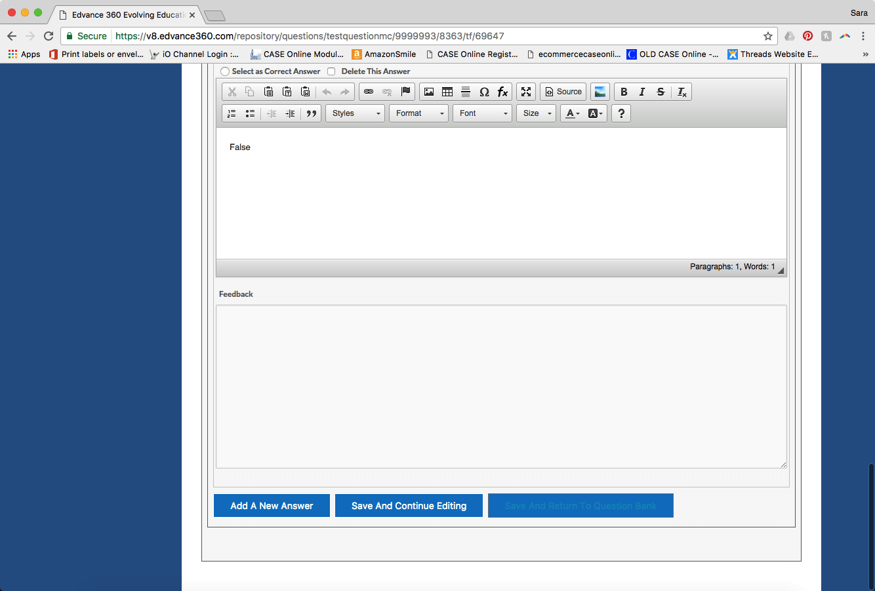Image resolution: width=875 pixels, height=591 pixels.
Task: Toggle block quote formatting
Action: click(312, 113)
